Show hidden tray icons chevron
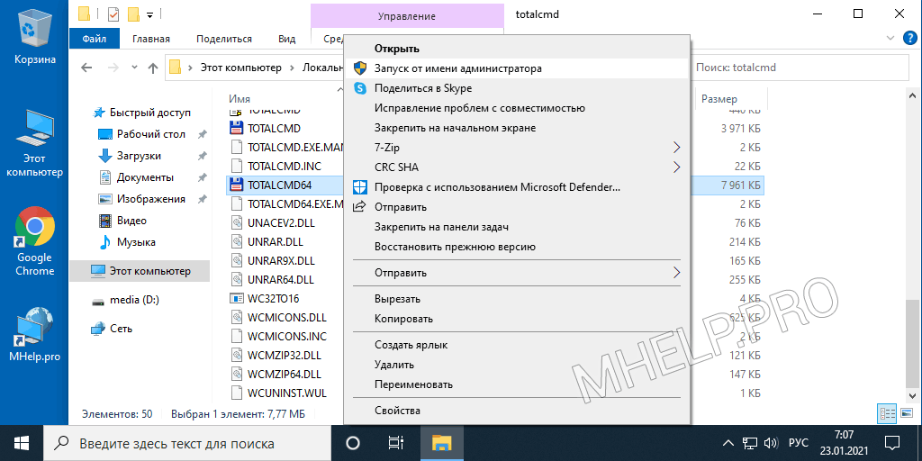922x461 pixels. point(728,443)
